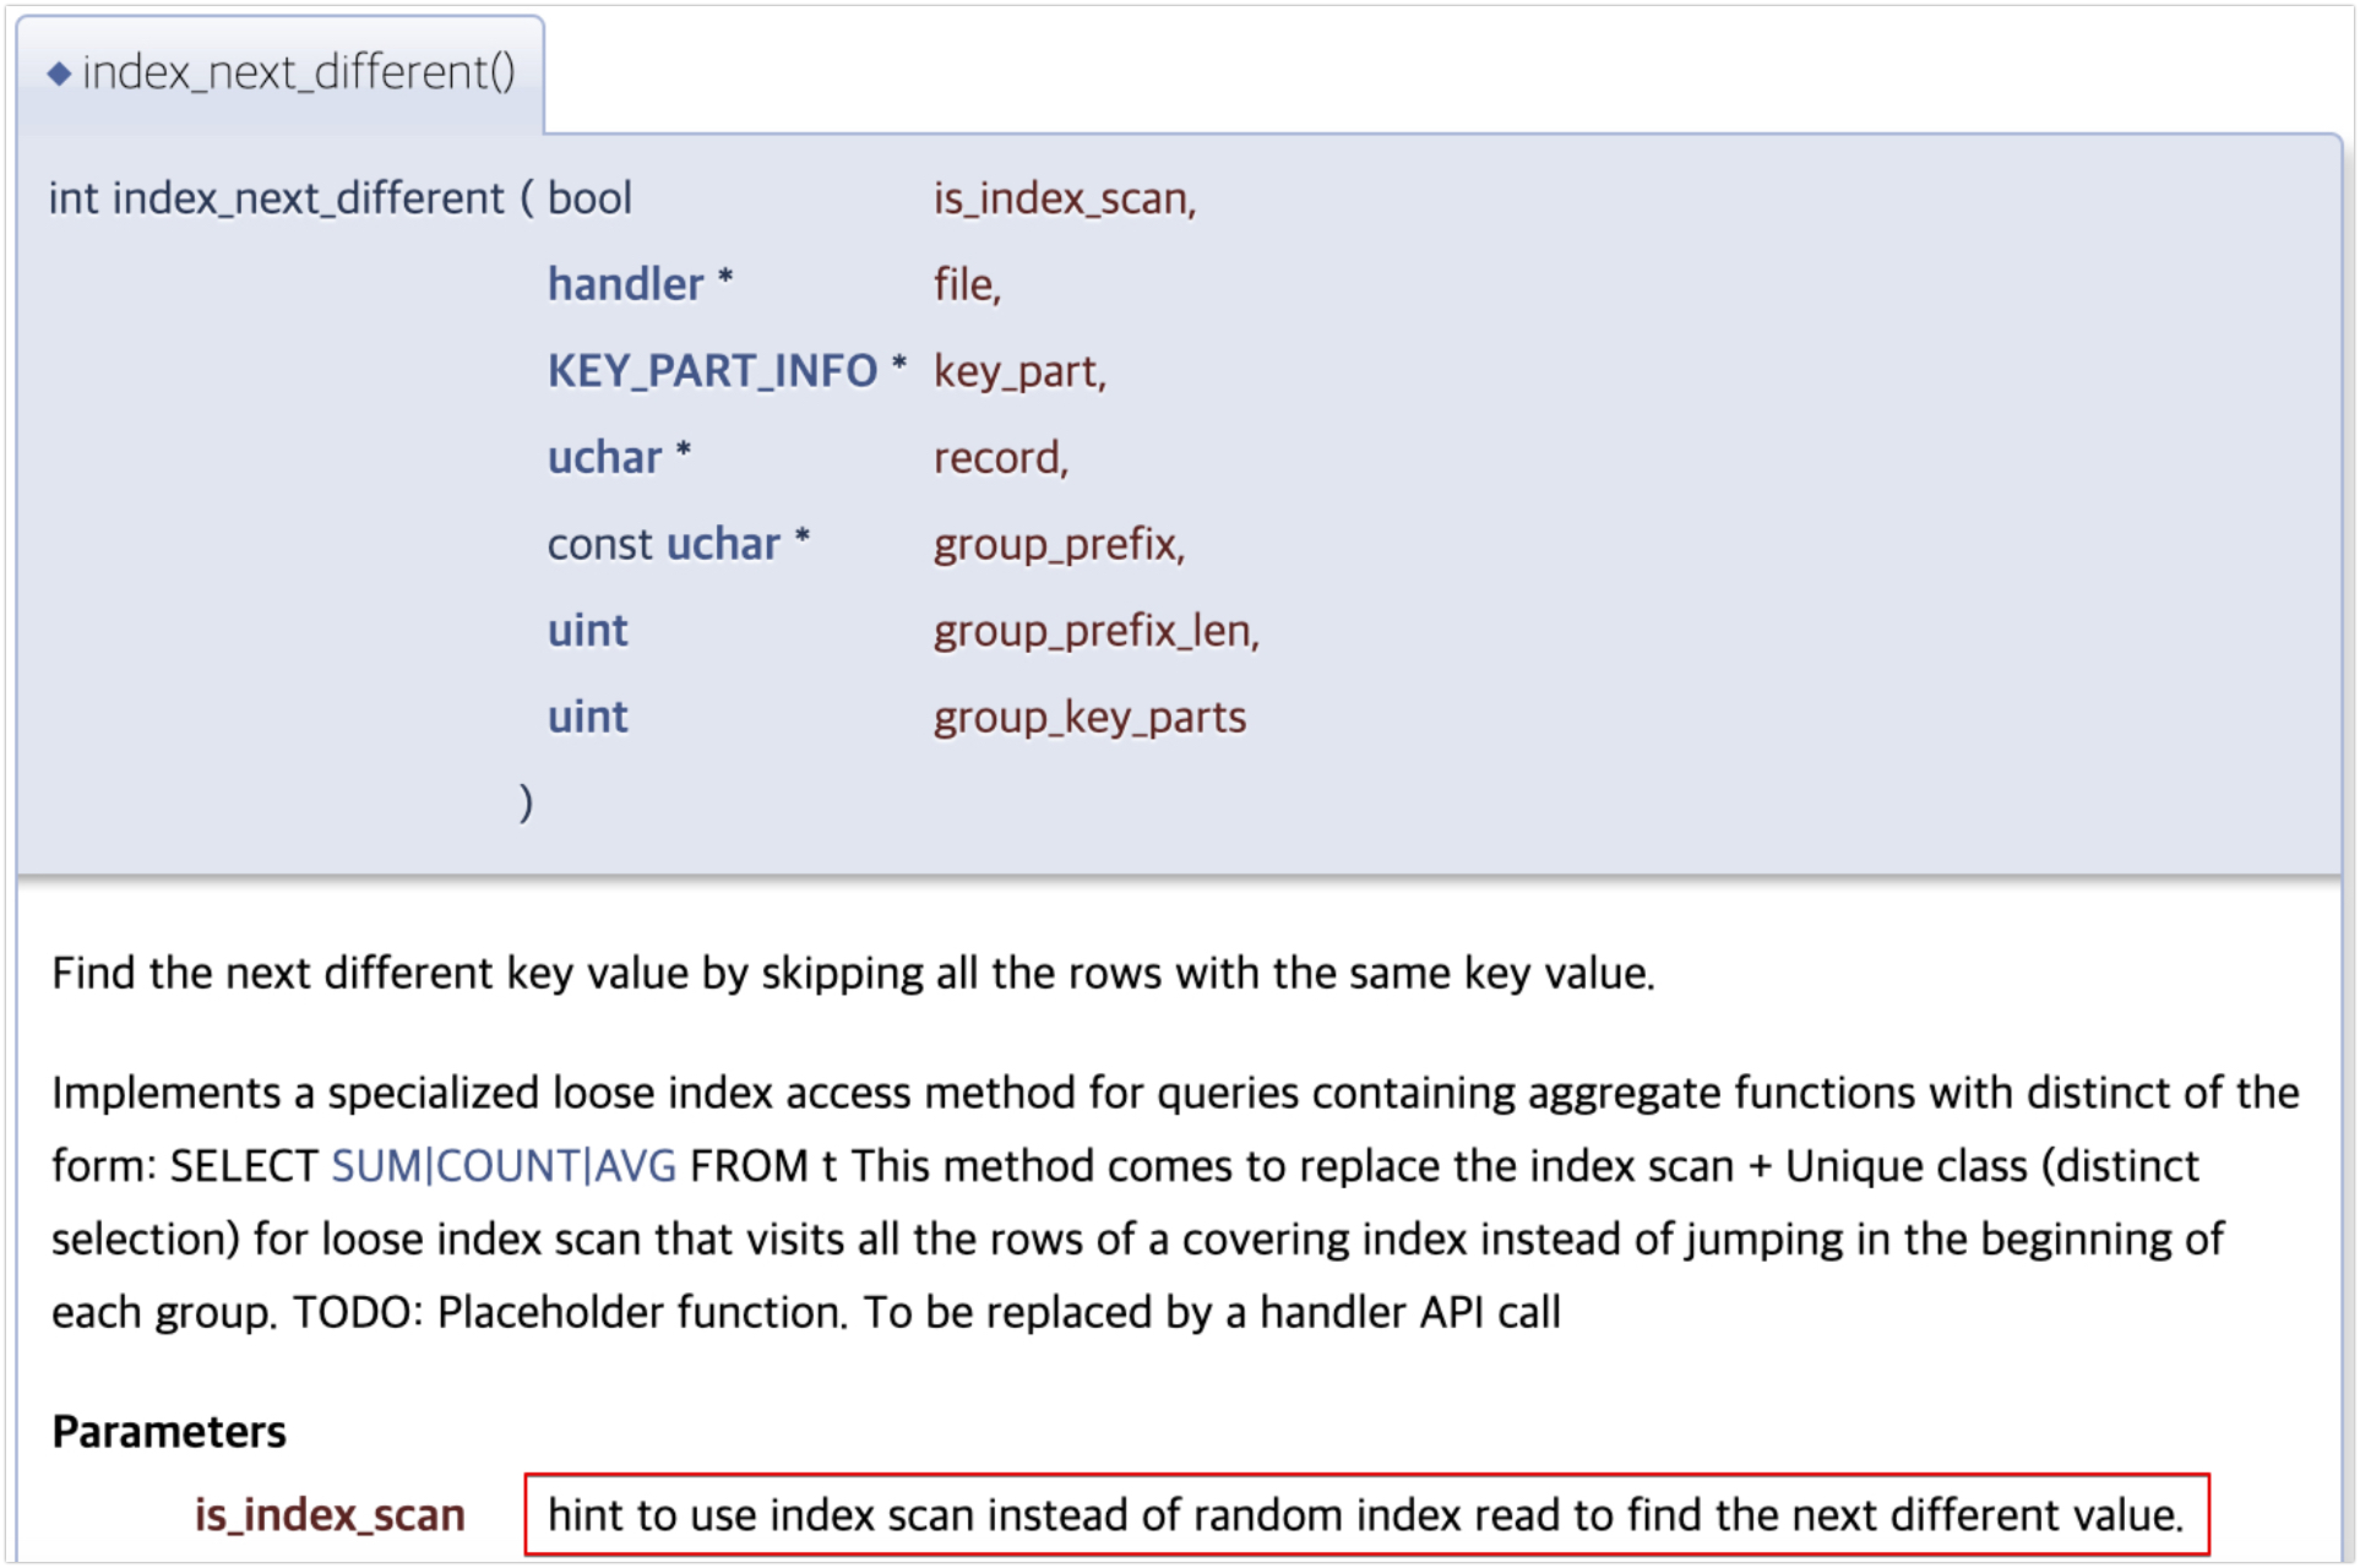The image size is (2360, 1568).
Task: Click 'int index_next_different (' in the signature
Action: (292, 199)
